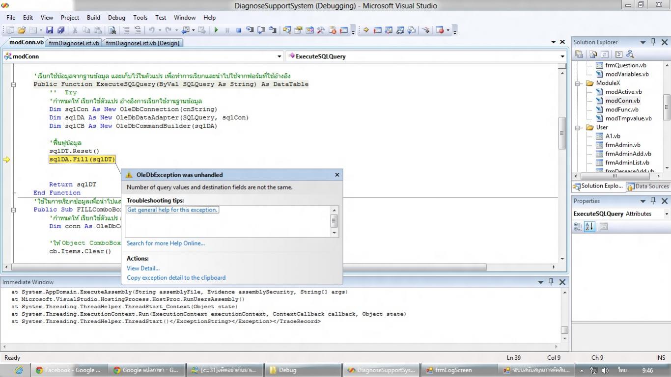
Task: Select Alphabetical sort in Properties panel
Action: [x=589, y=226]
